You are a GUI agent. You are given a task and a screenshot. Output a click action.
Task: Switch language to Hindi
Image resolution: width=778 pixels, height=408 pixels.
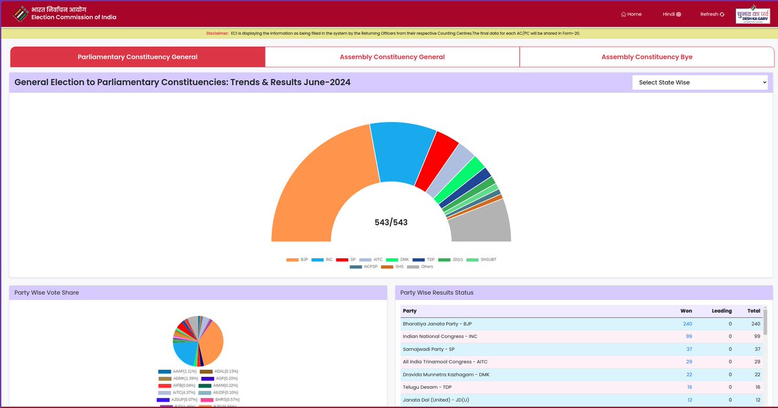[x=672, y=14]
